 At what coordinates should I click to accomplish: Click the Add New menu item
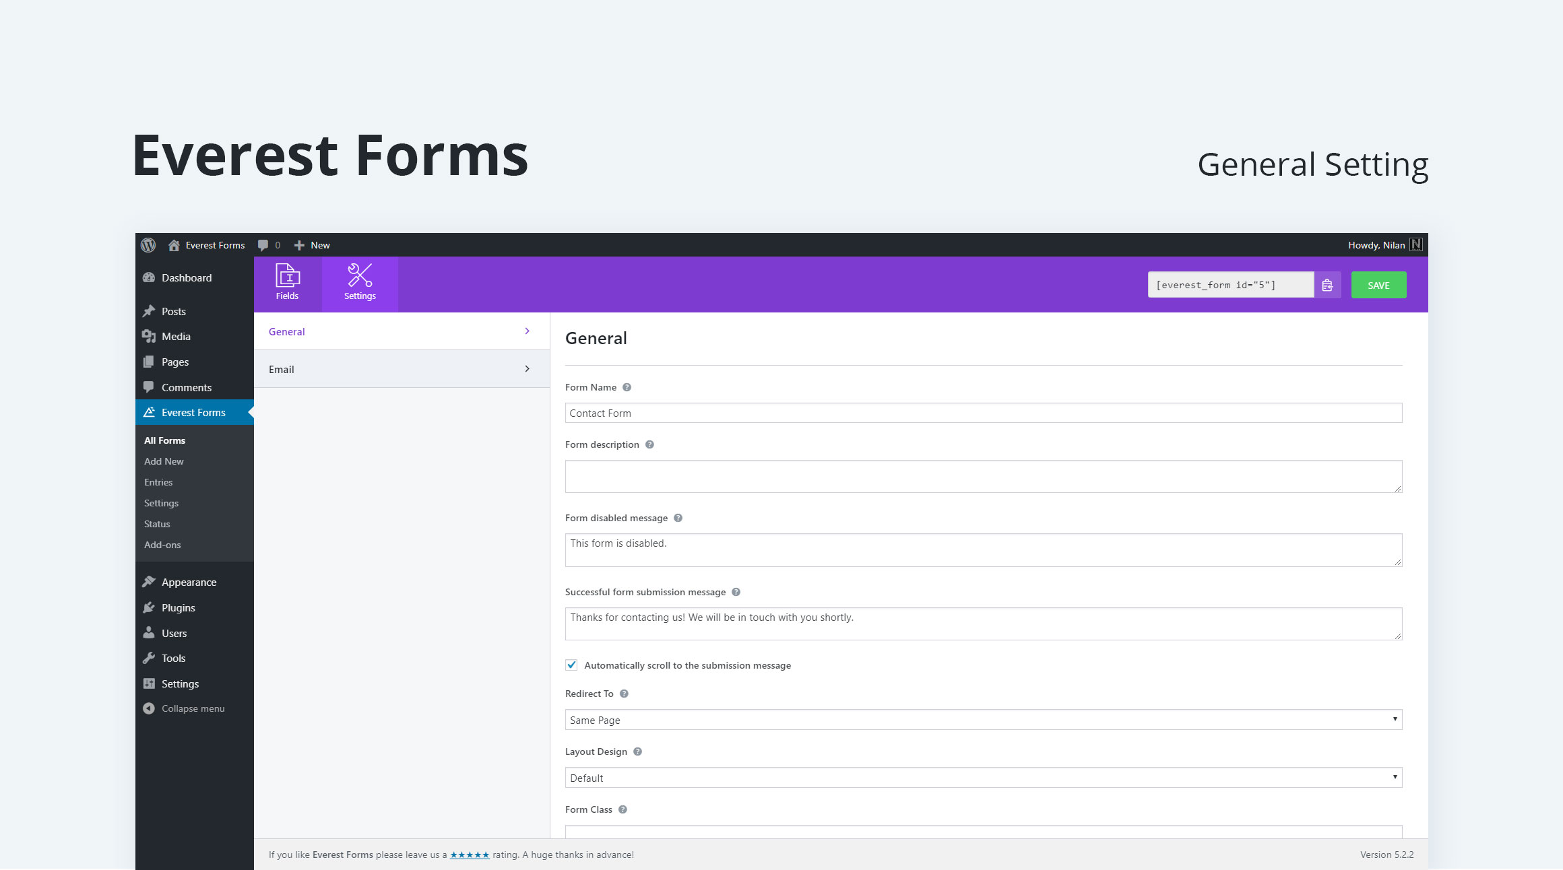164,461
